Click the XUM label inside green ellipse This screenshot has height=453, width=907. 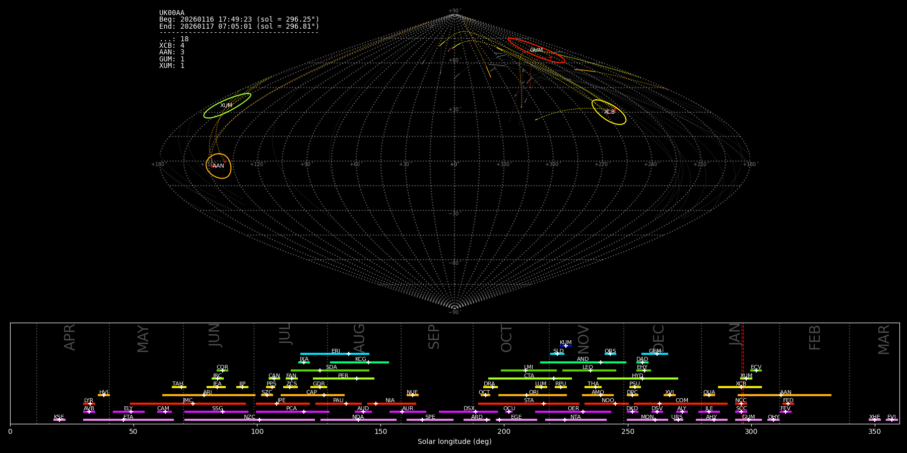coord(226,106)
